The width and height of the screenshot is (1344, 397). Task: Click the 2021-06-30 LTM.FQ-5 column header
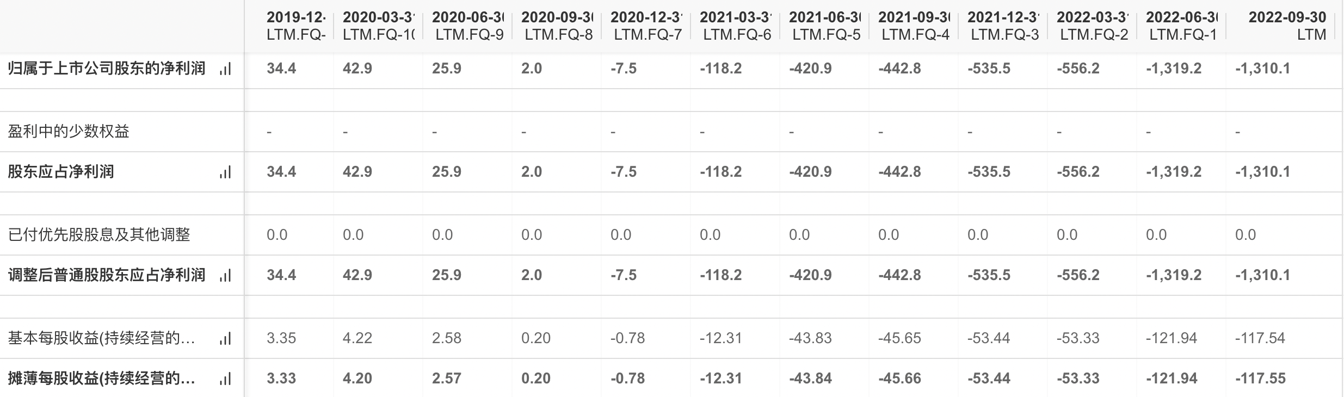[x=824, y=26]
